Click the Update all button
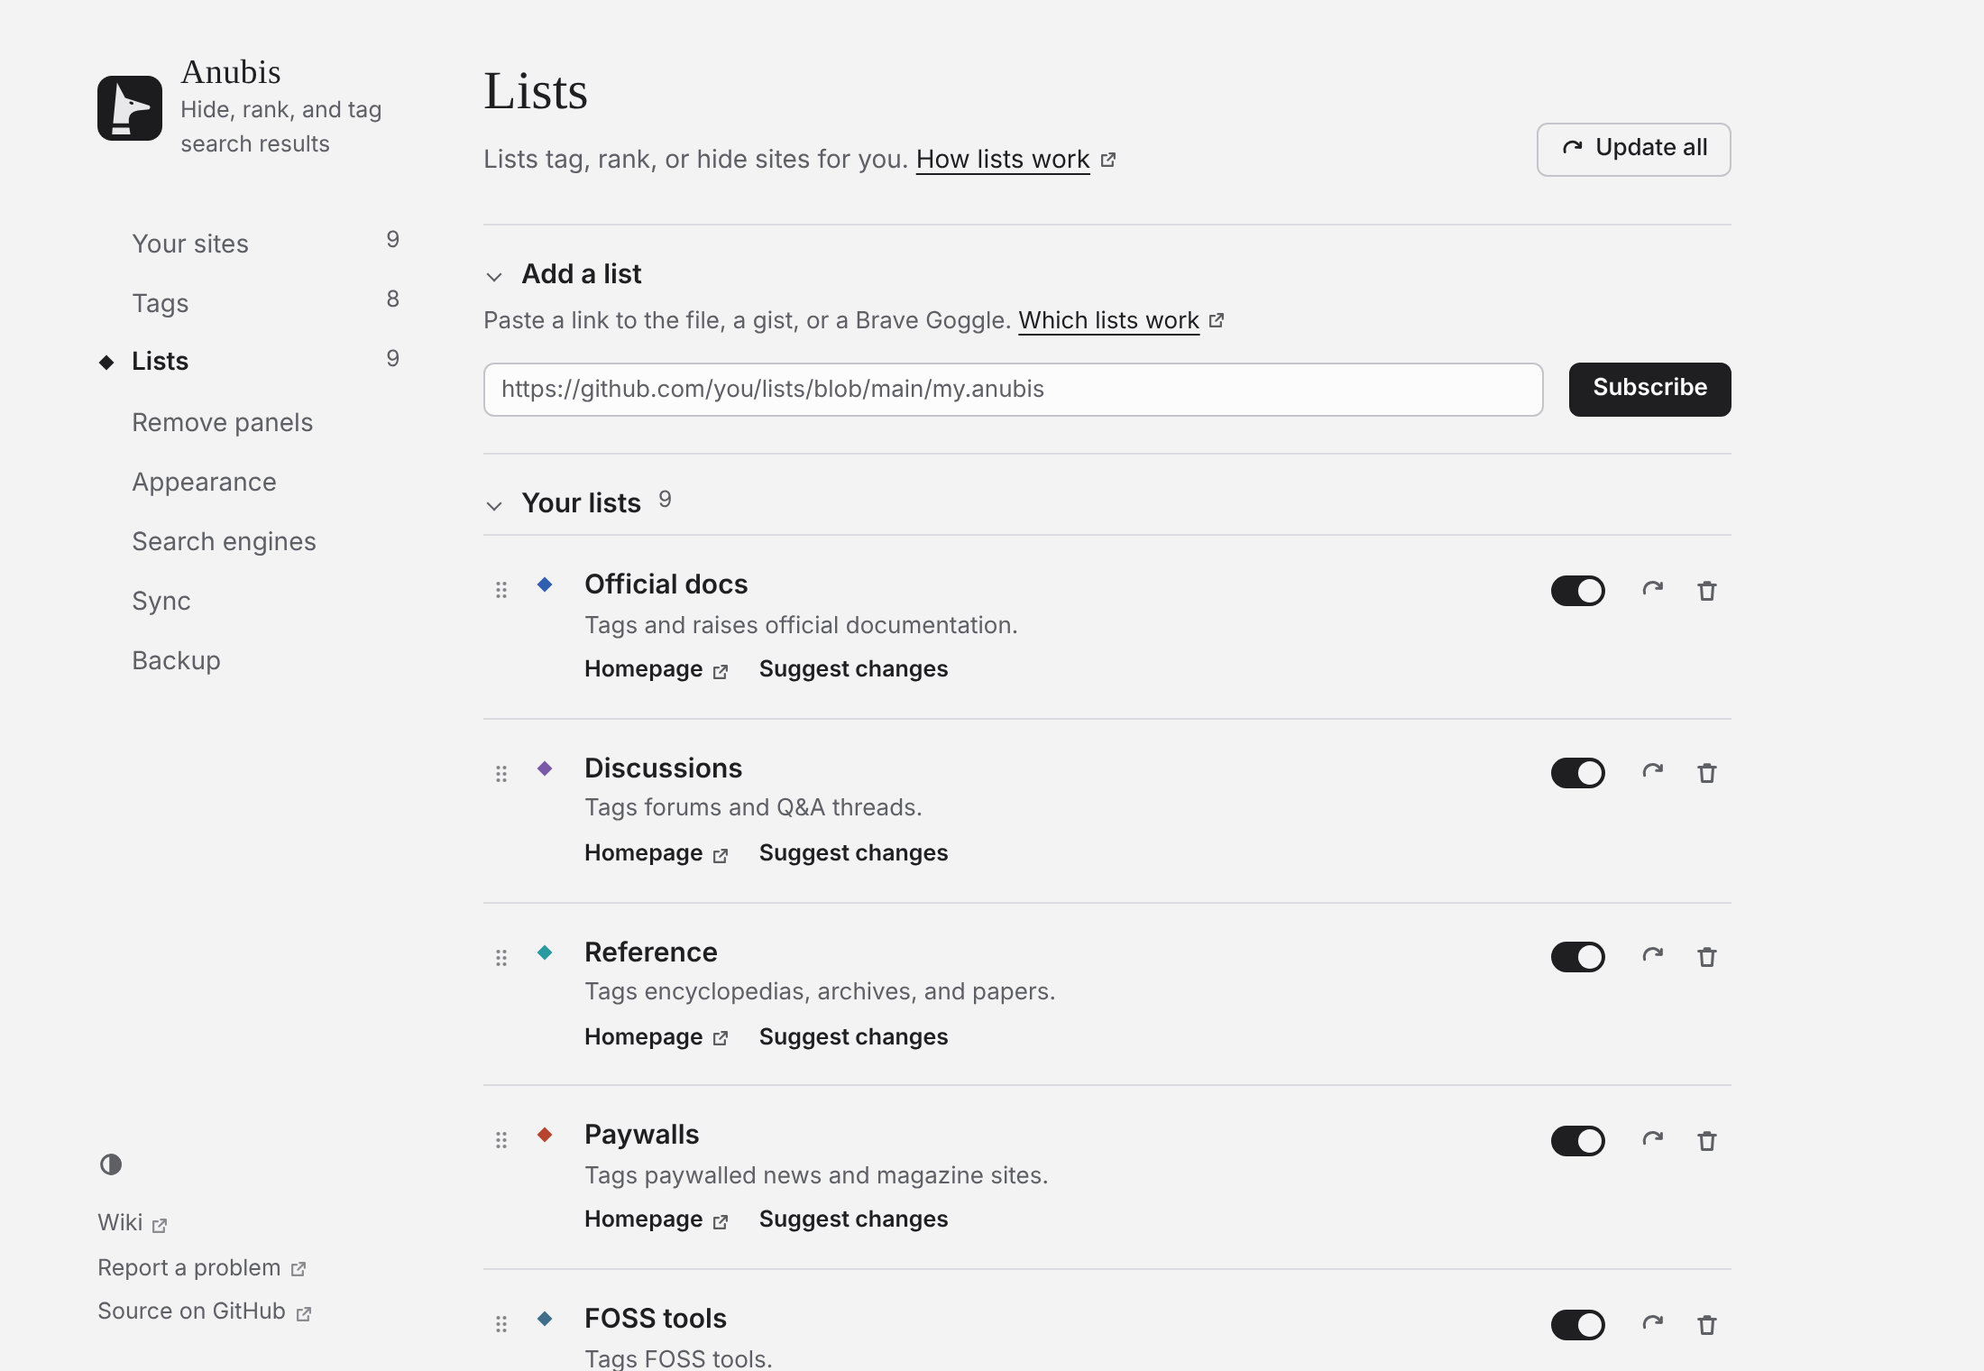 (x=1633, y=149)
